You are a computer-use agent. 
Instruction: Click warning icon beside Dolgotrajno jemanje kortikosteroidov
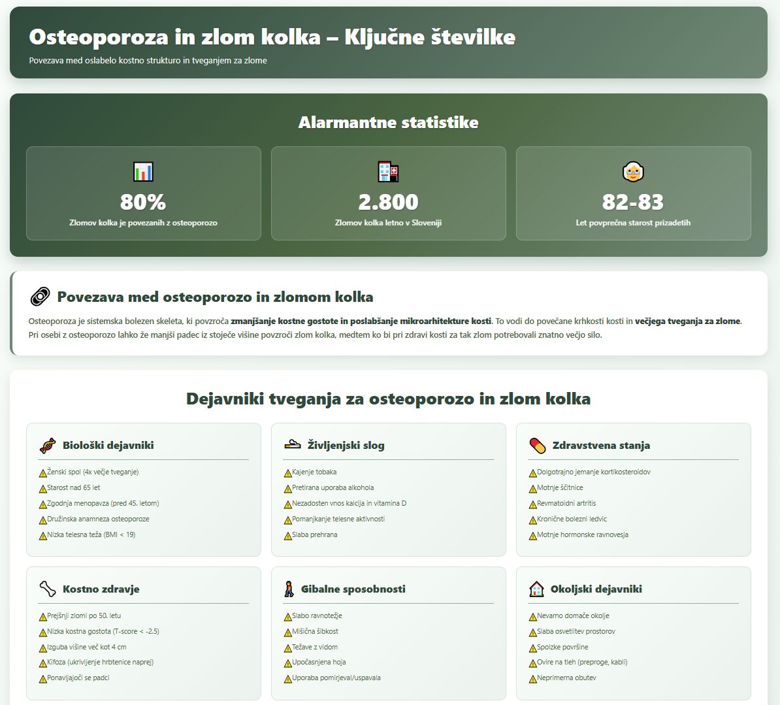533,472
